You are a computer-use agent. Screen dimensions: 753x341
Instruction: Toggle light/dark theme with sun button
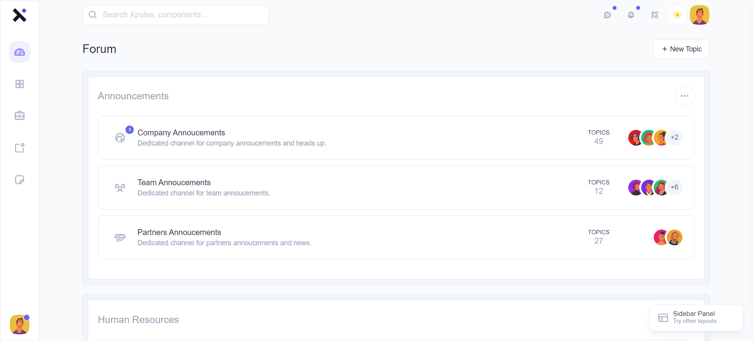(677, 15)
